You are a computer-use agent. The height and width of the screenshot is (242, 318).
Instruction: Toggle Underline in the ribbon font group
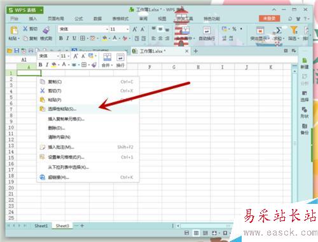point(74,38)
